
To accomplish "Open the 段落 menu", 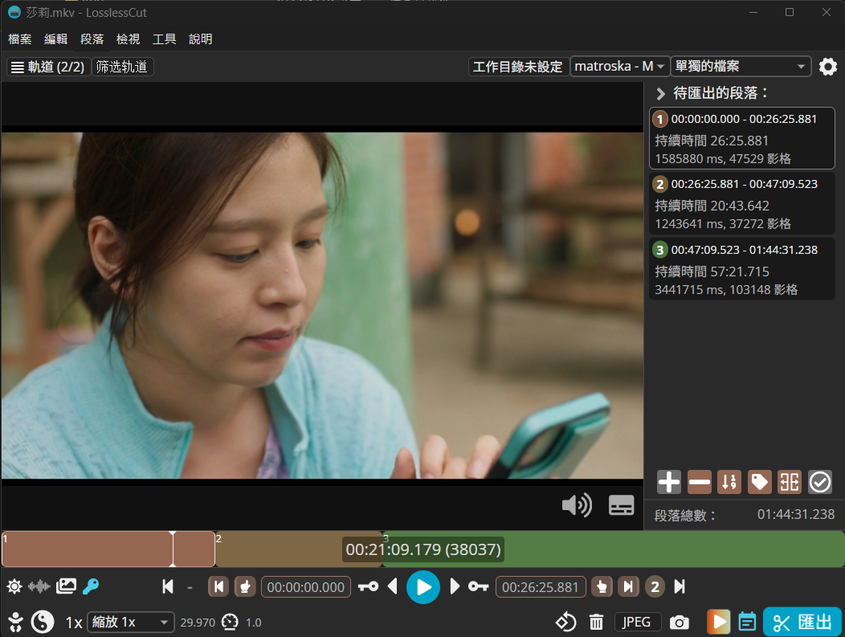I will click(x=92, y=39).
